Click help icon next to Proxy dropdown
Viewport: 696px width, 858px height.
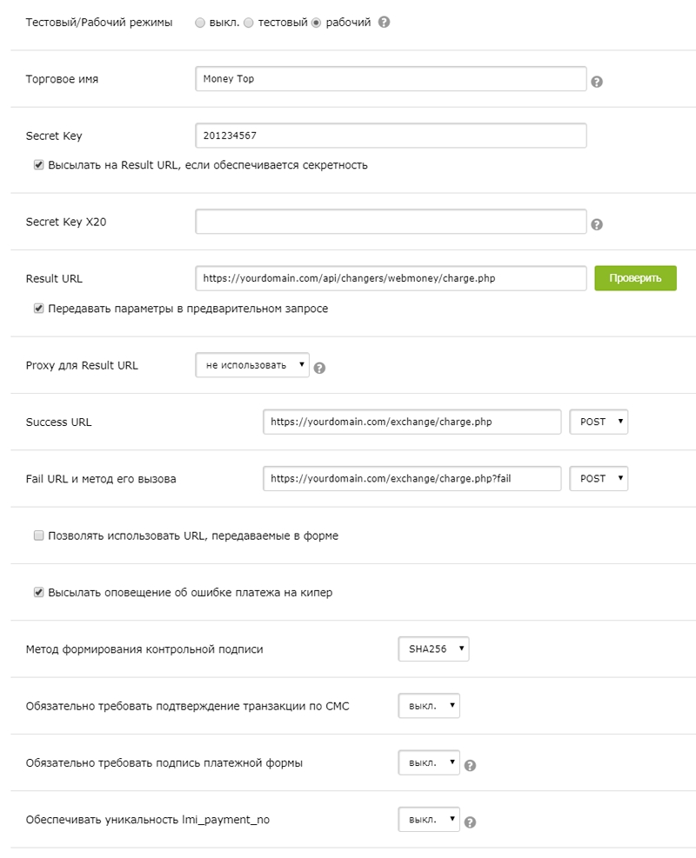319,368
